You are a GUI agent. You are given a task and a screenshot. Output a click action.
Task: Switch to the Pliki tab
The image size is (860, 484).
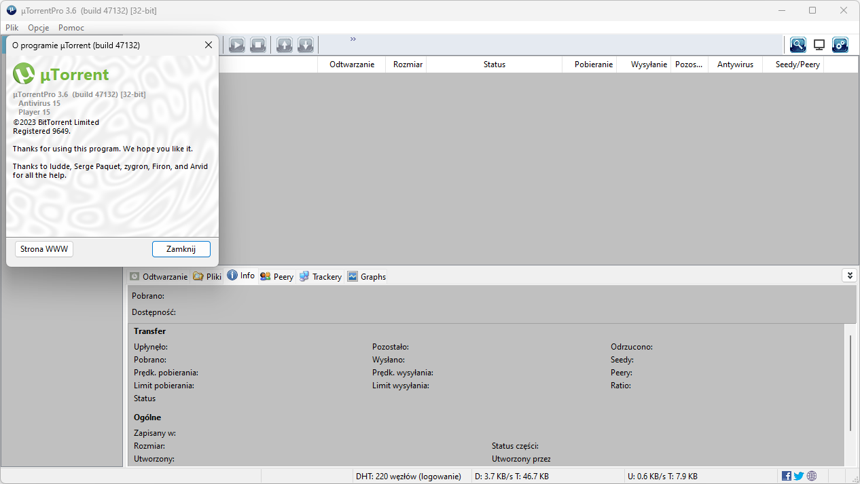tap(207, 276)
